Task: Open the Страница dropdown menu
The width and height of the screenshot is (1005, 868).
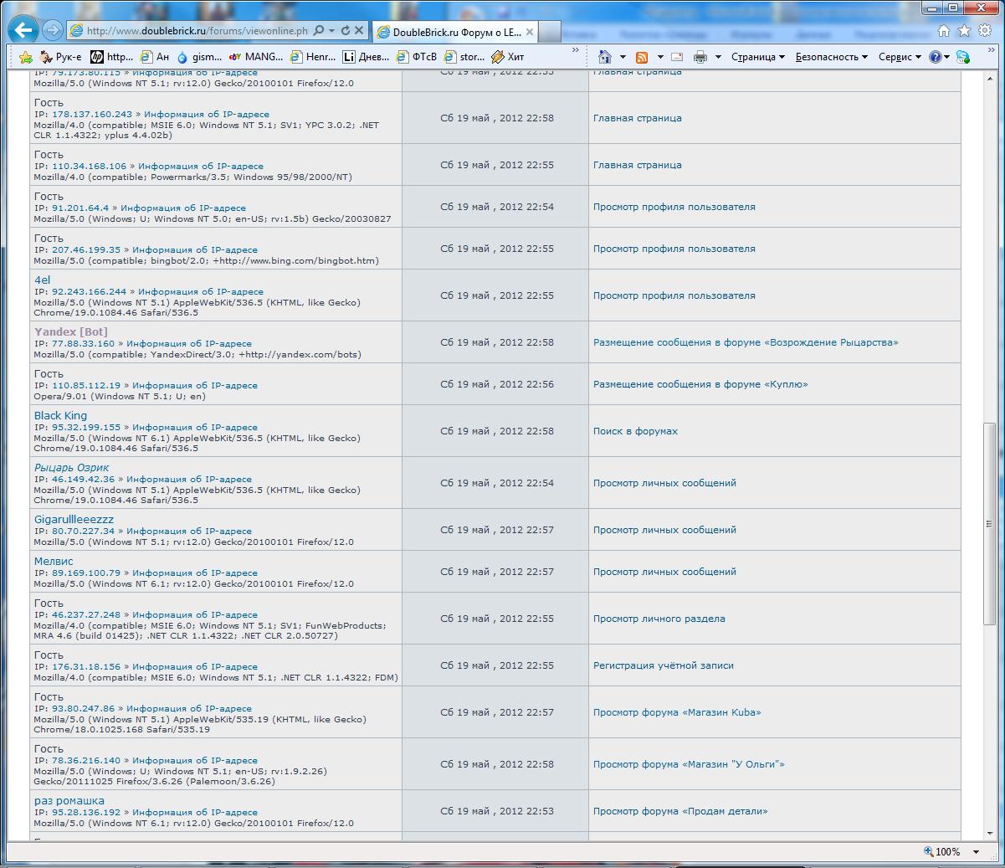Action: click(x=757, y=57)
